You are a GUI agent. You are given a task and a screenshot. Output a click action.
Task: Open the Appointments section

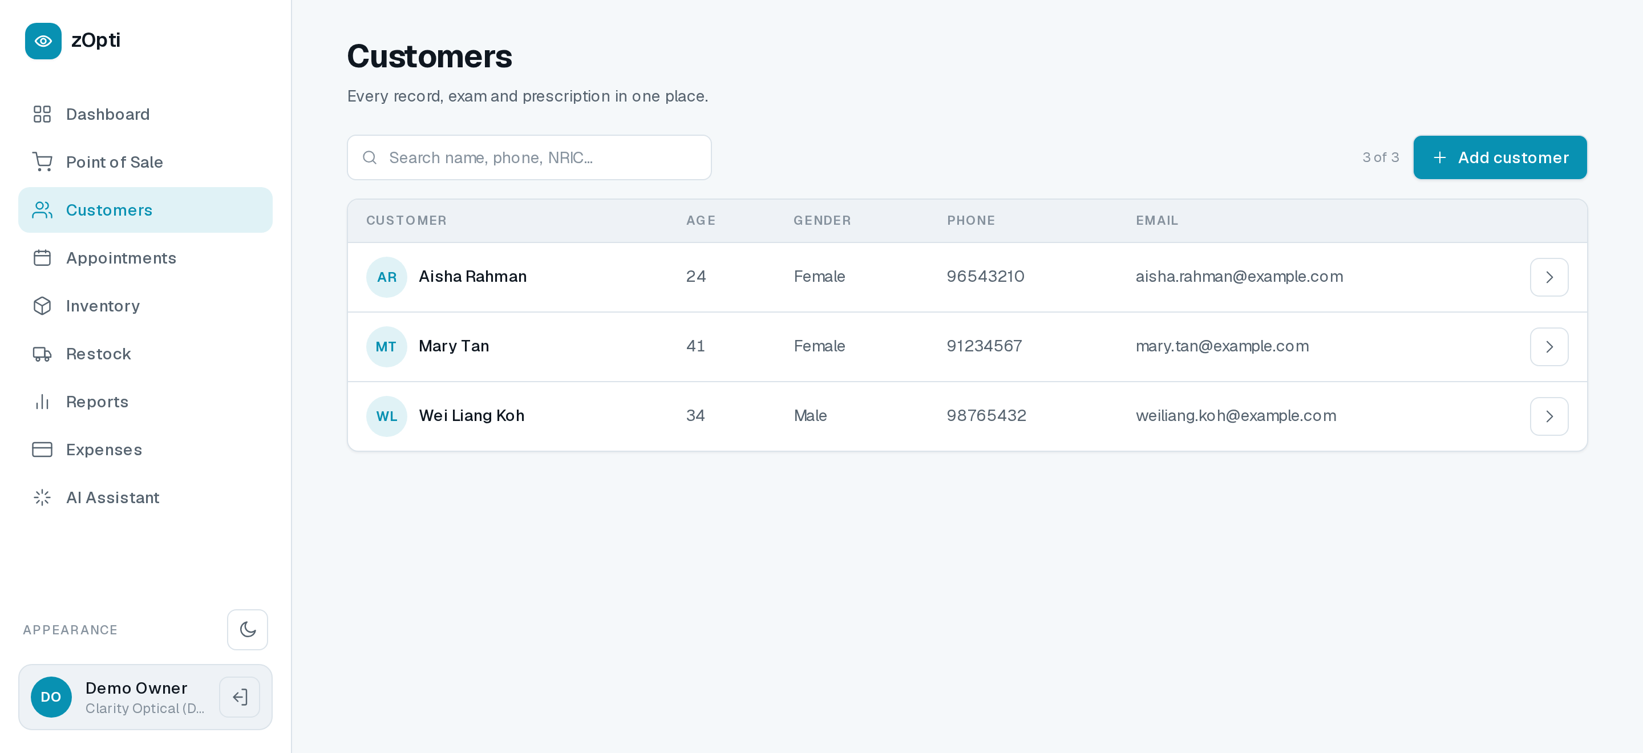(145, 258)
